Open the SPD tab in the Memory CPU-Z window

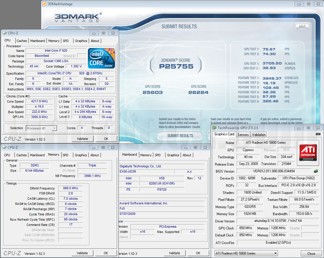tap(66, 155)
